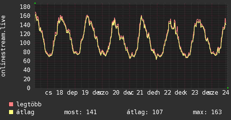The height and width of the screenshot is (120, 231).
Task: Select the legtöbb legend label
Action: coord(29,104)
